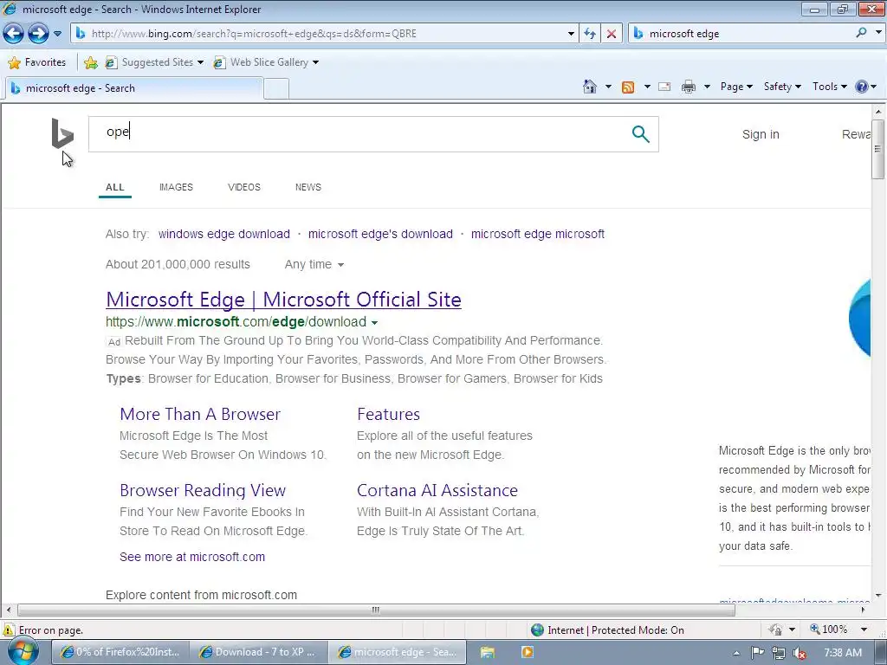887x665 pixels.
Task: Switch to the VIDEOS tab
Action: 243,187
